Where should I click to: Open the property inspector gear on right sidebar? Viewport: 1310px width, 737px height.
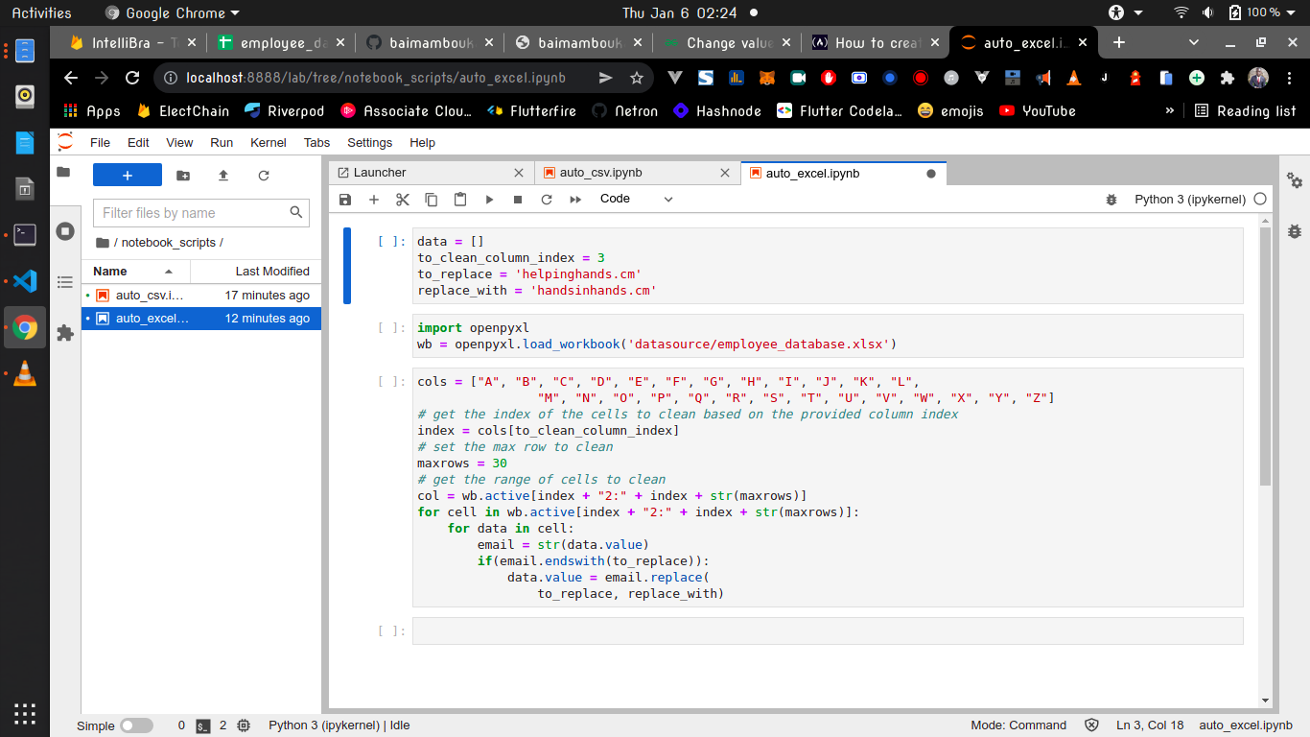1295,180
